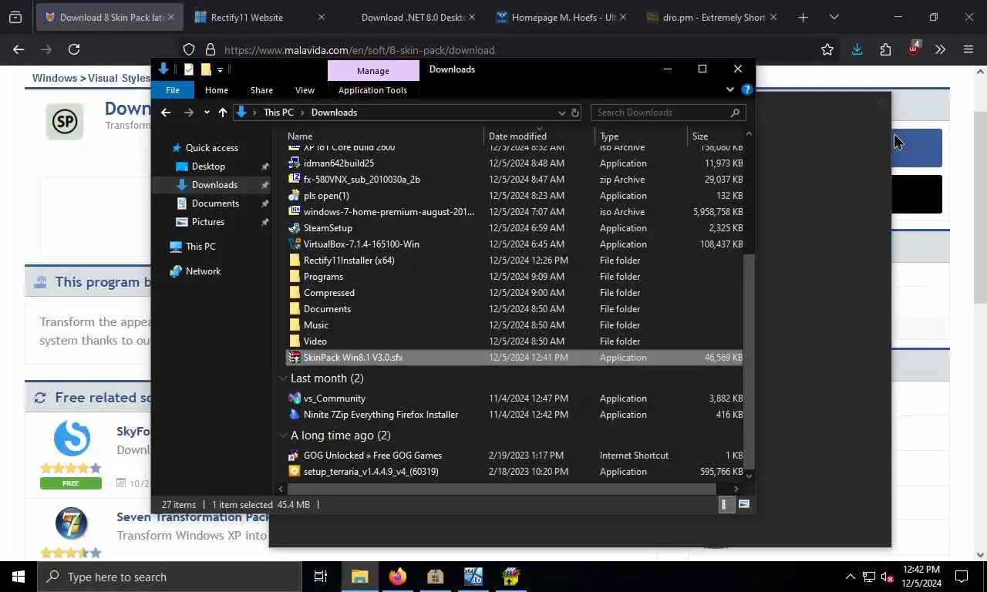Select This PC in navigation pane
The width and height of the screenshot is (987, 592).
tap(200, 247)
